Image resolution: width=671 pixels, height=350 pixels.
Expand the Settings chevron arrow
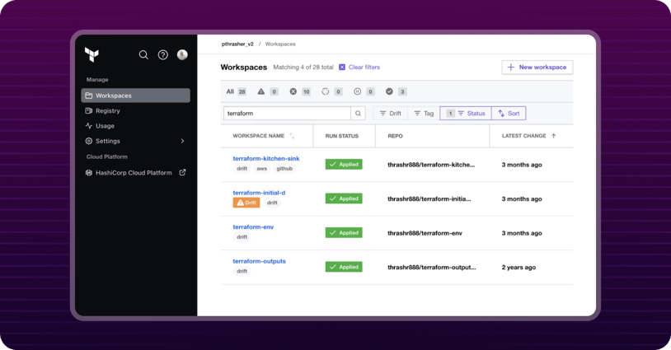[183, 141]
